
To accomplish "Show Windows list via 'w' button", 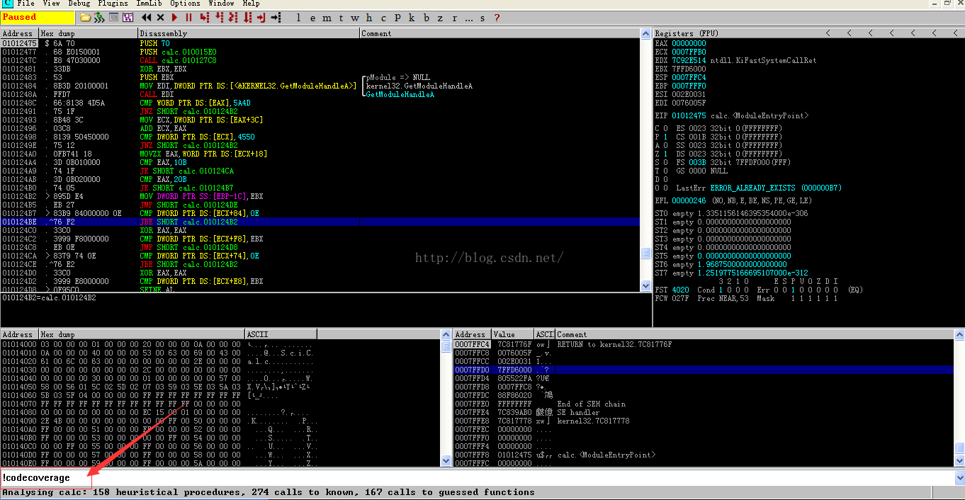I will click(x=354, y=18).
